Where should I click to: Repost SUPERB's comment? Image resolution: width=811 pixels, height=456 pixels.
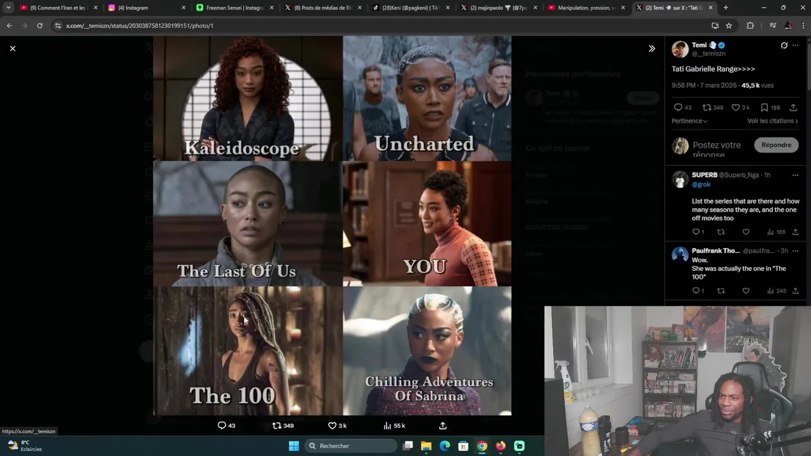(x=720, y=232)
